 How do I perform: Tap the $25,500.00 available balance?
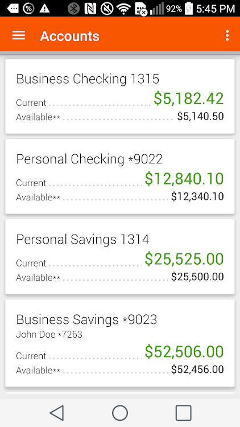(x=197, y=277)
